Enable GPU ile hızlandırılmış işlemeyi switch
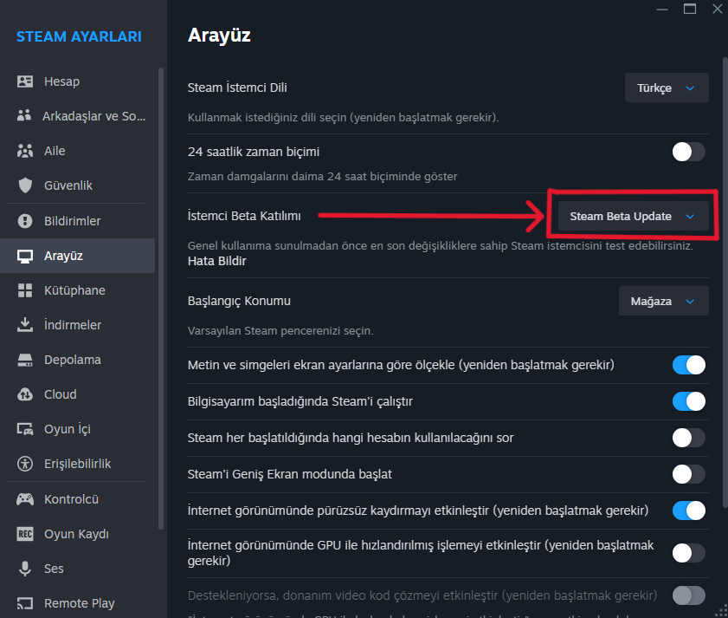Screen dimensions: 728x618 click(x=688, y=553)
